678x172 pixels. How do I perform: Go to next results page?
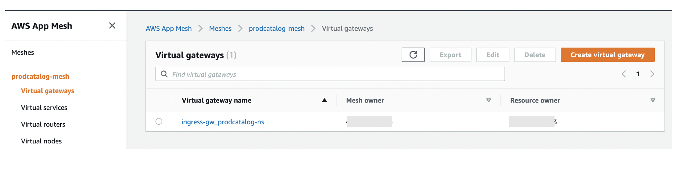[652, 74]
